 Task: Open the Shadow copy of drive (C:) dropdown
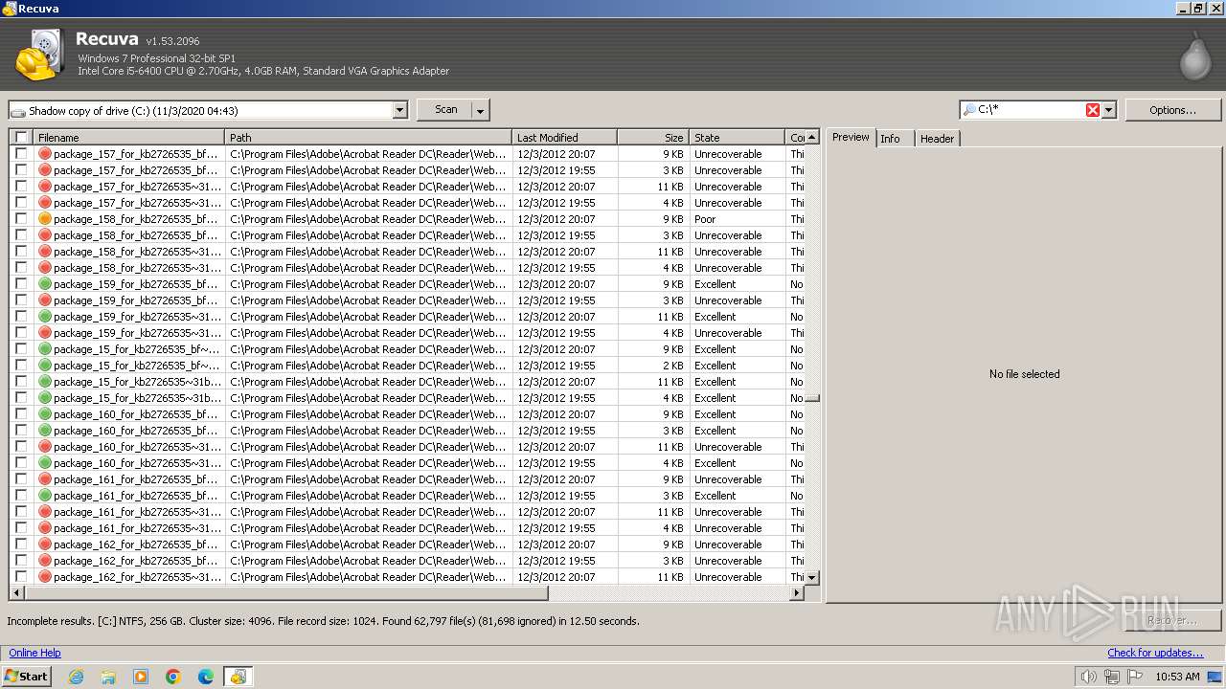(400, 110)
